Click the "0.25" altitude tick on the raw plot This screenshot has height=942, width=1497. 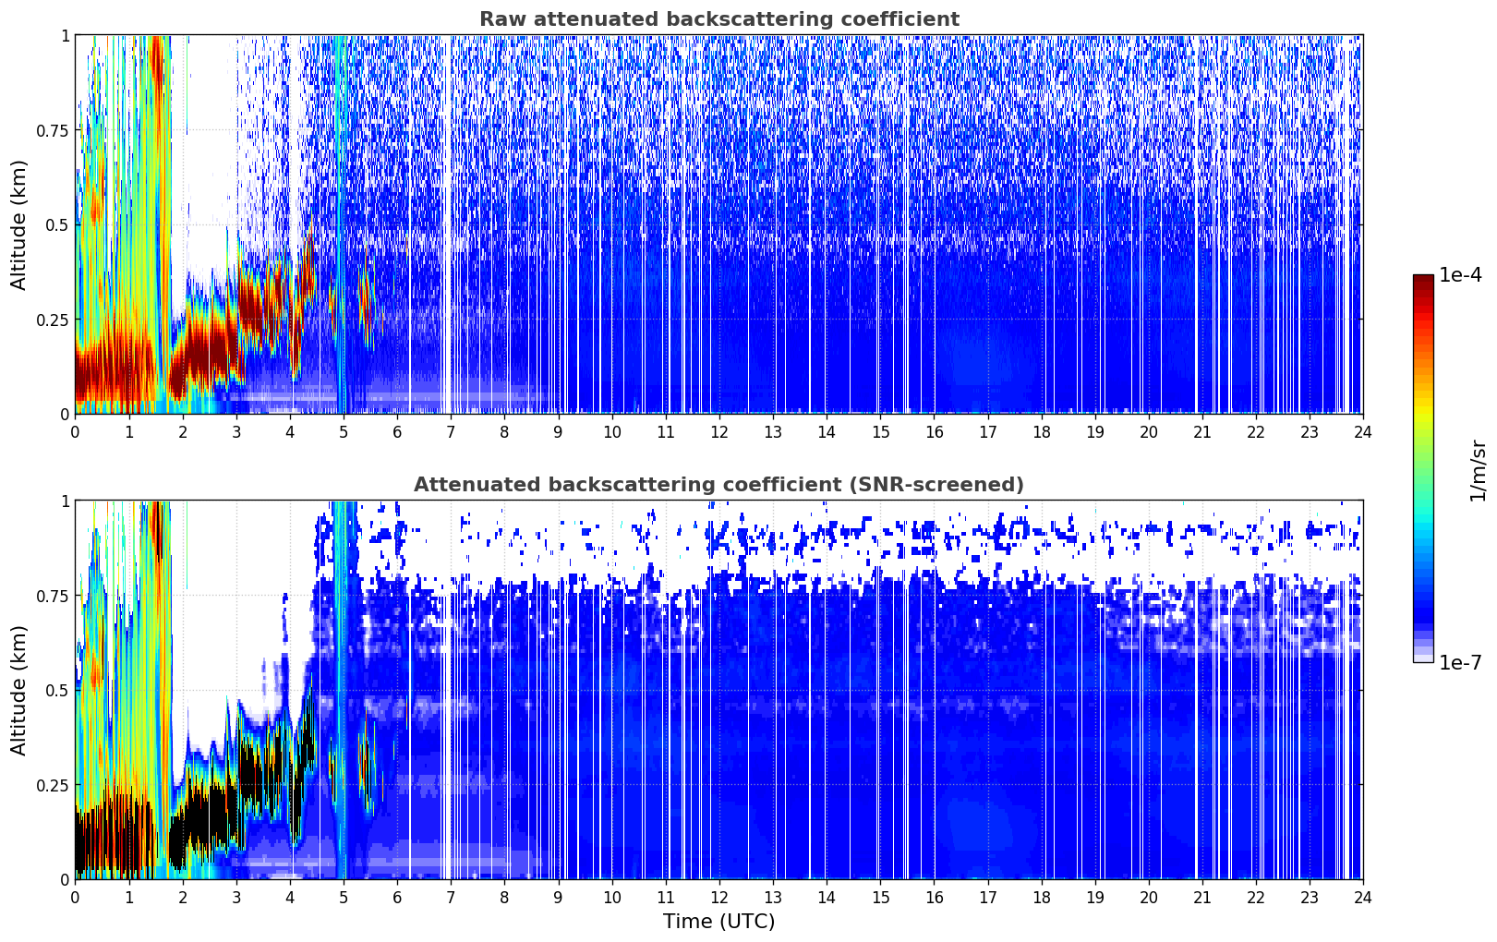click(53, 320)
